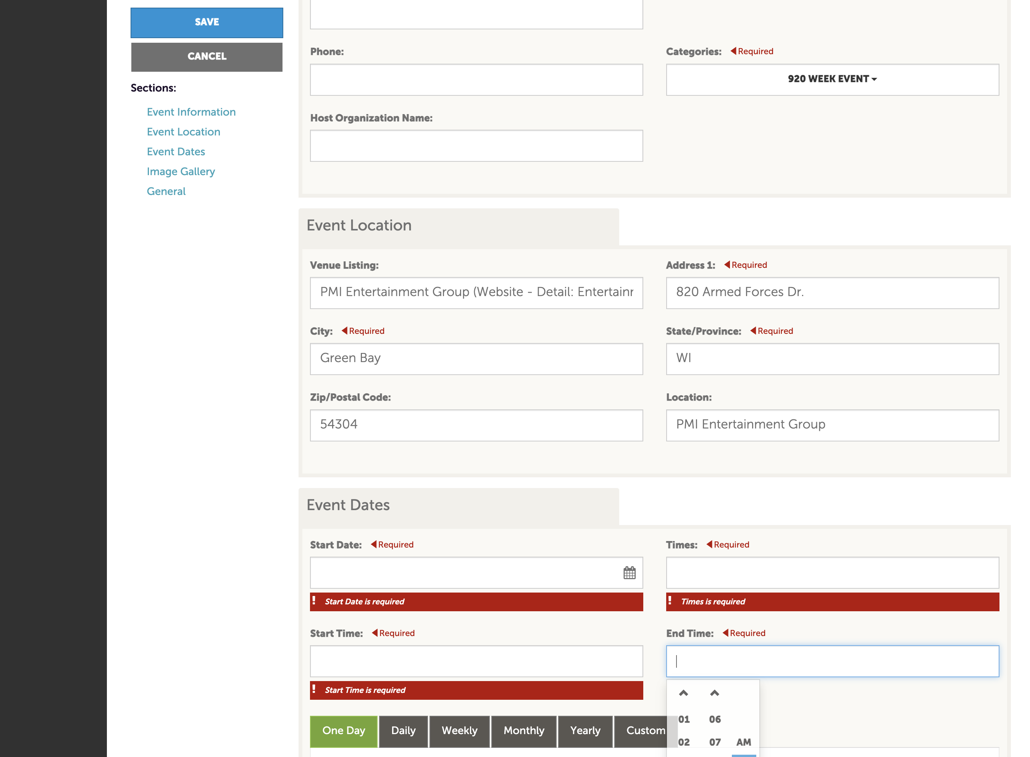Edit the Address 1 field

click(x=832, y=293)
